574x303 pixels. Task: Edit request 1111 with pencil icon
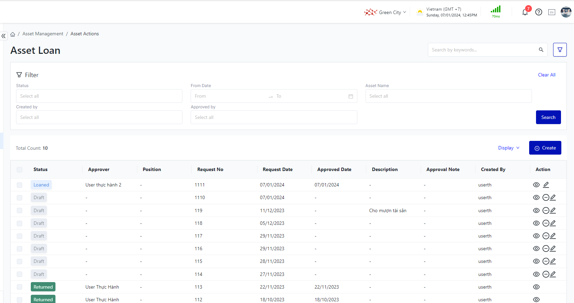[x=546, y=185]
